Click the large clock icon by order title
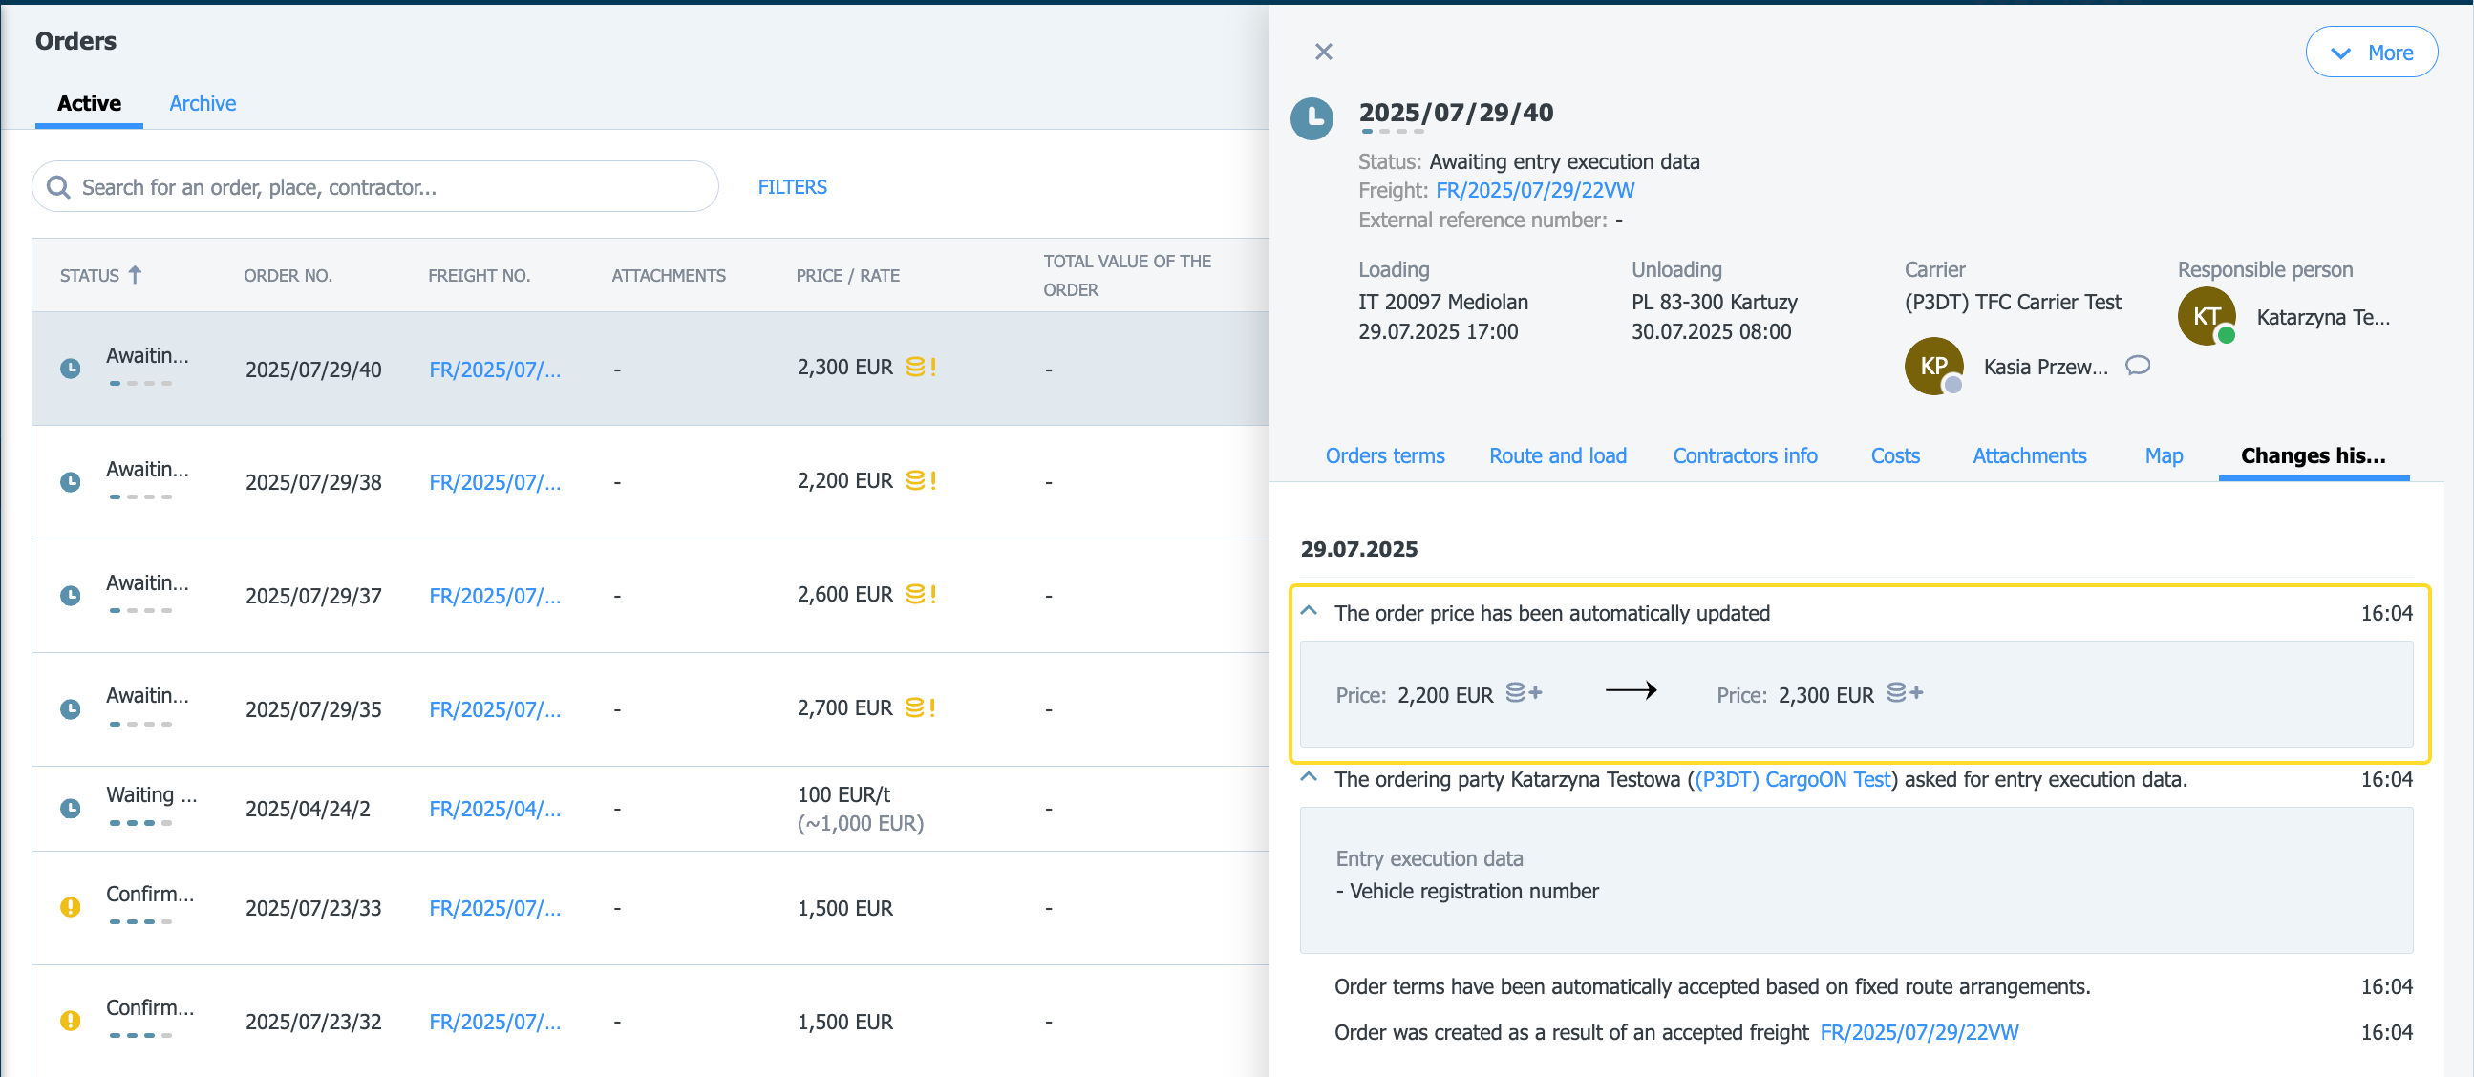2474x1077 pixels. tap(1311, 119)
